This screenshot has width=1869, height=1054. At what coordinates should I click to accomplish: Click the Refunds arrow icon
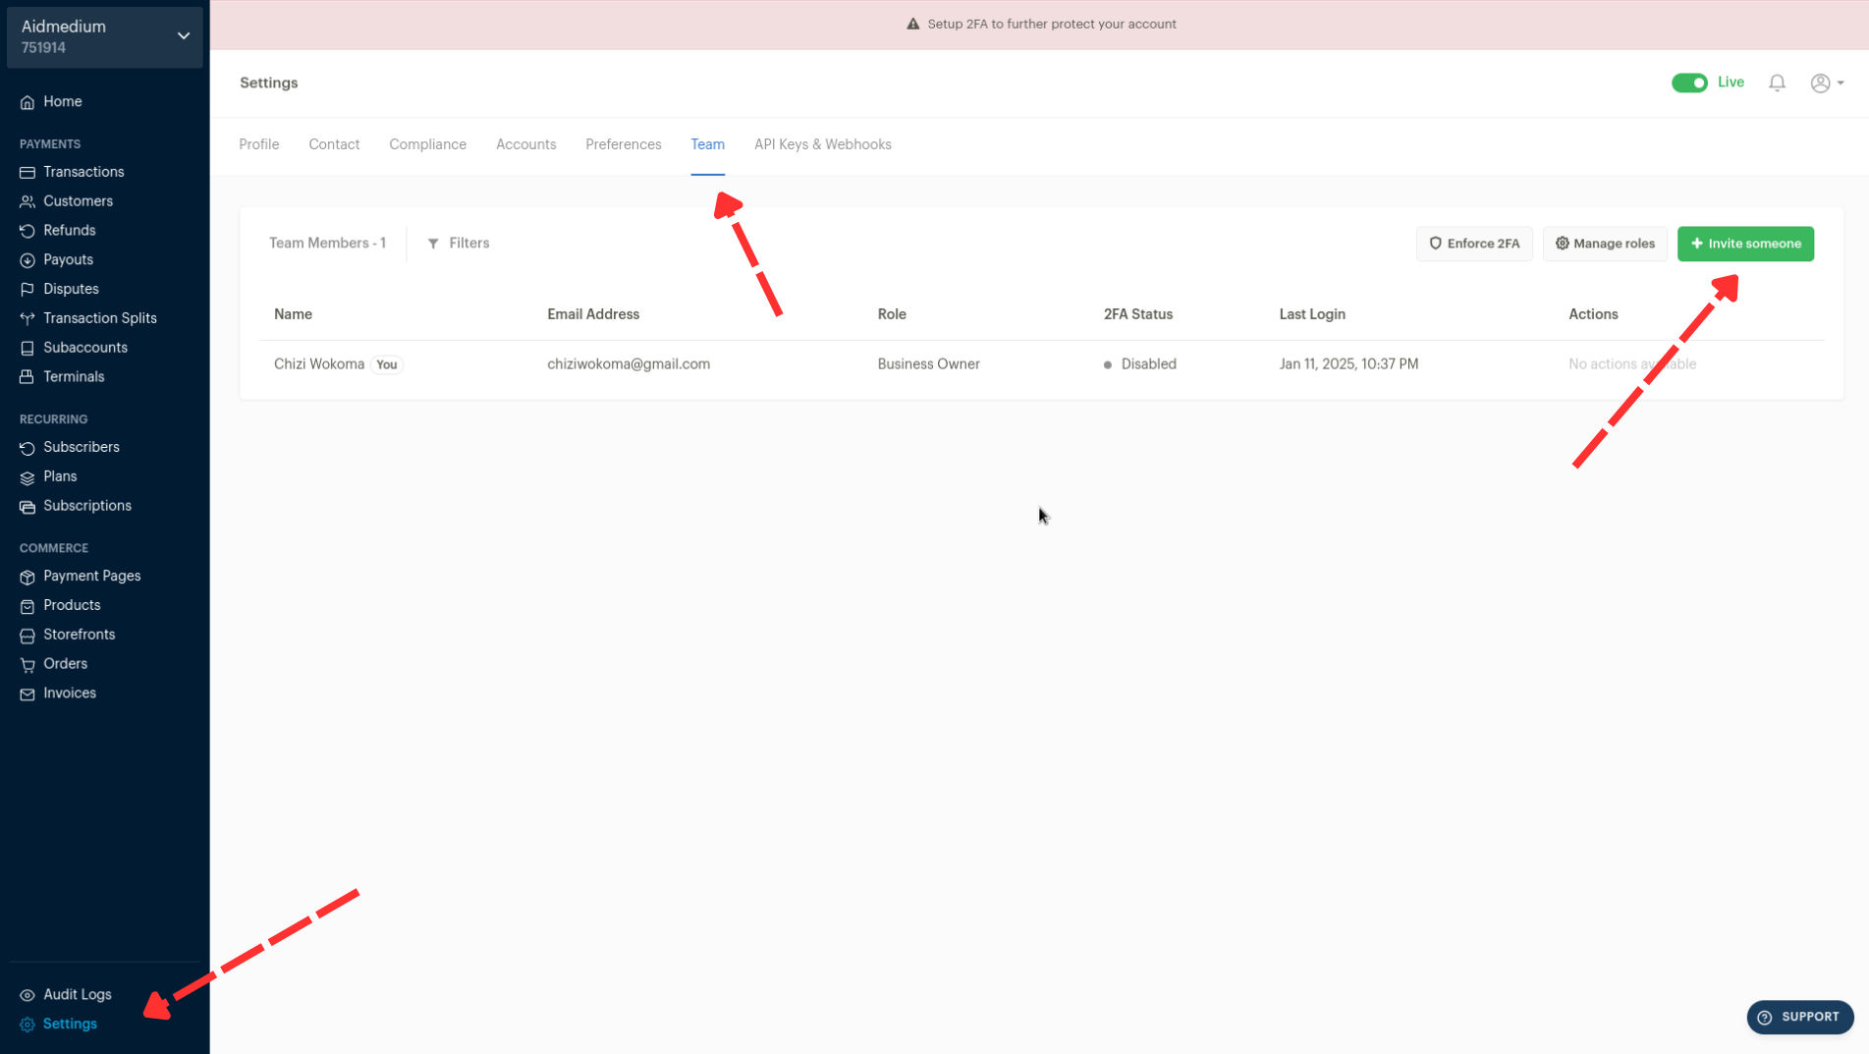tap(27, 232)
